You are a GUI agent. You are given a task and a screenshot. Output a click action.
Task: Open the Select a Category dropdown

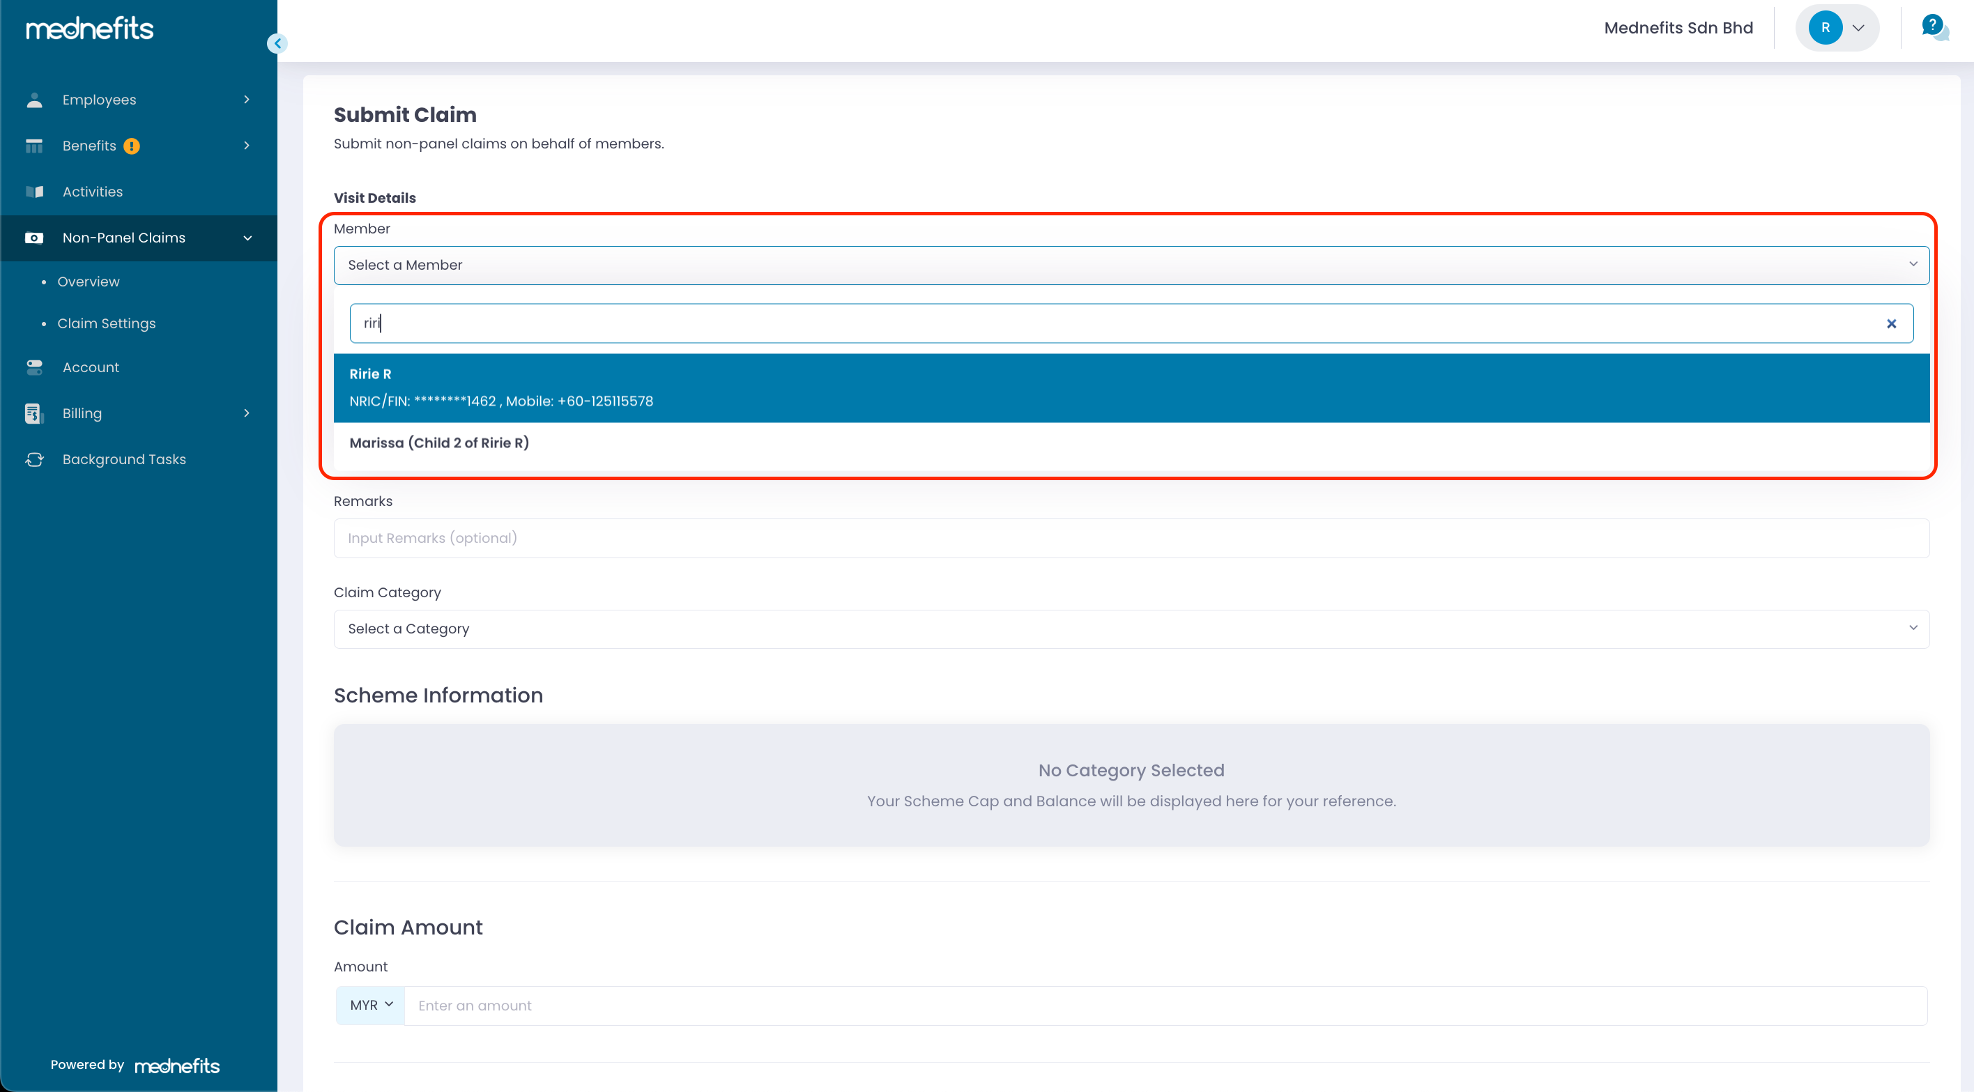(x=1131, y=629)
